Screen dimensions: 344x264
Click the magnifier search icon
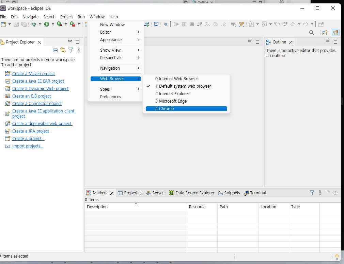click(312, 33)
